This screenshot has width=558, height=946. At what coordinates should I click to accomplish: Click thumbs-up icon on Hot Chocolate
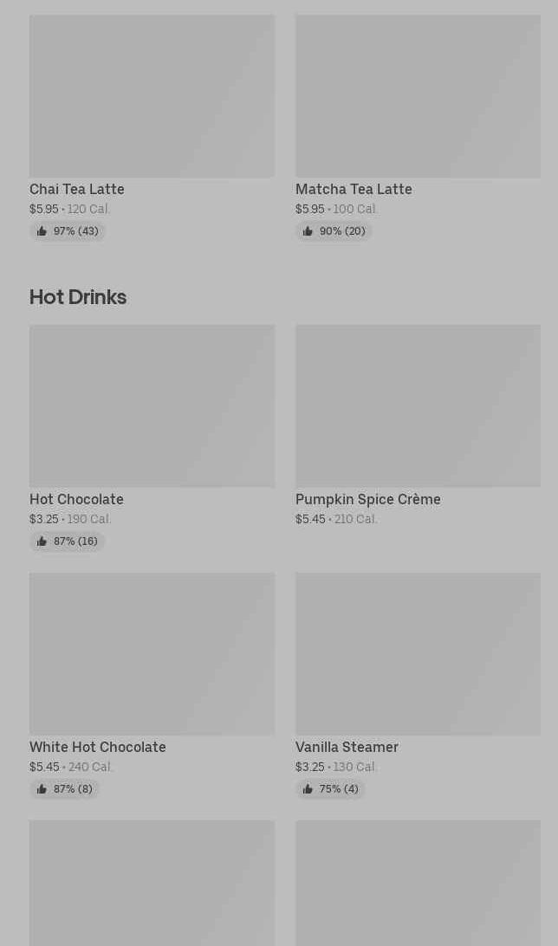42,541
